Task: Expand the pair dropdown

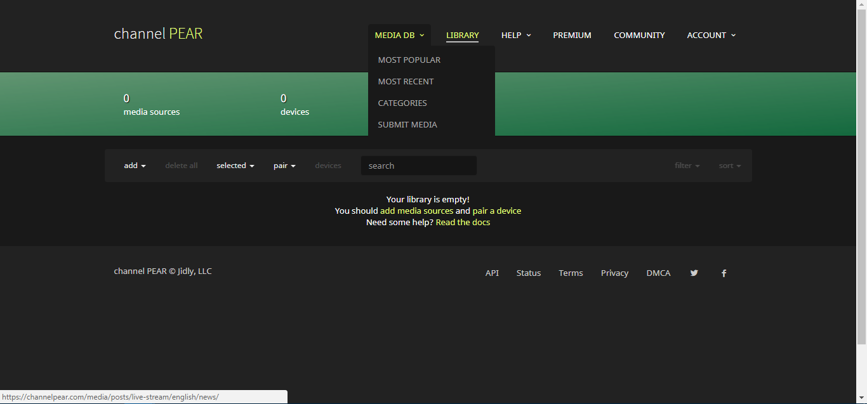Action: coord(284,166)
